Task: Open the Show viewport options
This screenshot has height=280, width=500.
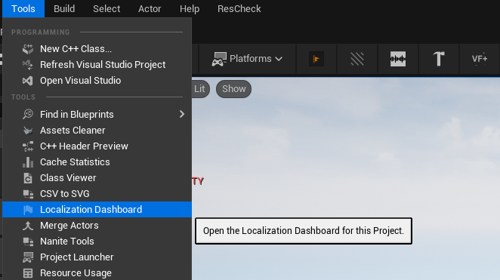Action: (233, 89)
